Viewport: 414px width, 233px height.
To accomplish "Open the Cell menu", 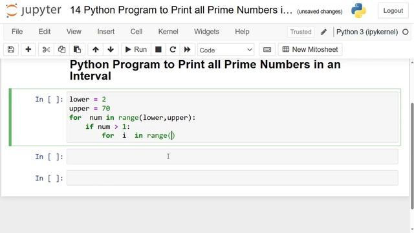I will [x=136, y=32].
